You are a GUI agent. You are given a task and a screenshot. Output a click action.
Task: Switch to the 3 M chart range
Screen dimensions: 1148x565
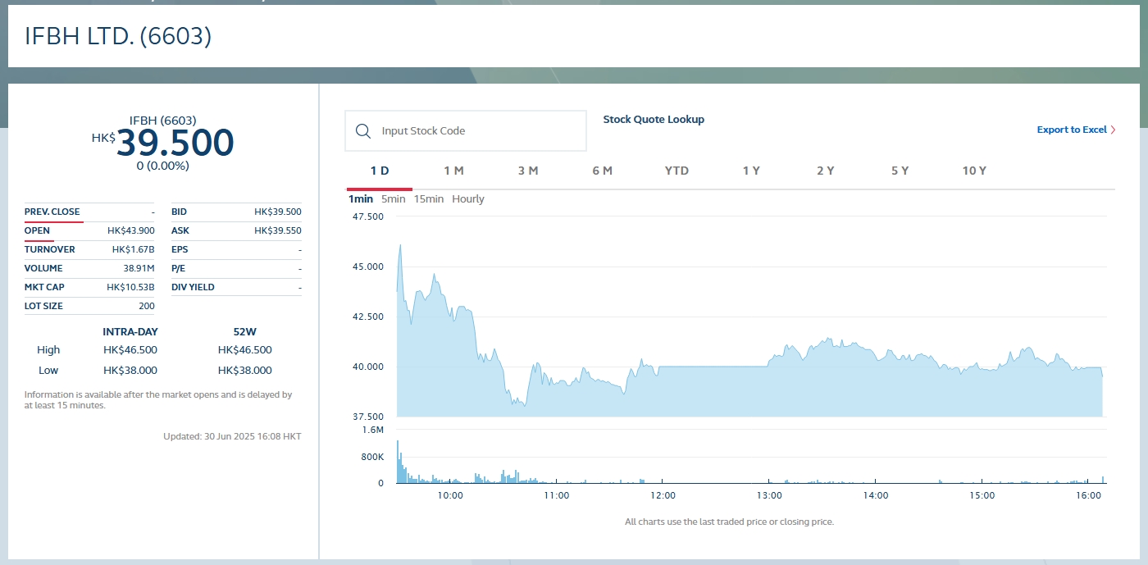[x=528, y=171]
